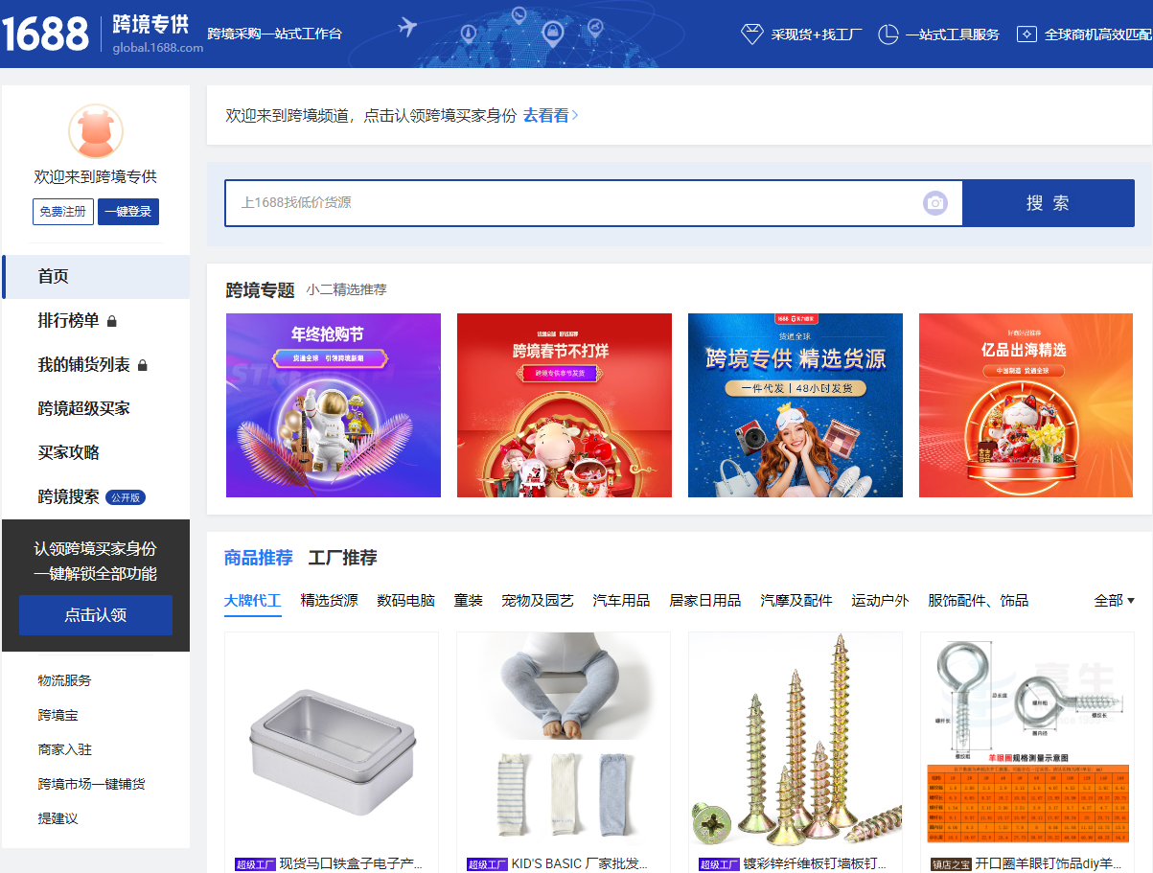Click the user avatar icon

96,131
